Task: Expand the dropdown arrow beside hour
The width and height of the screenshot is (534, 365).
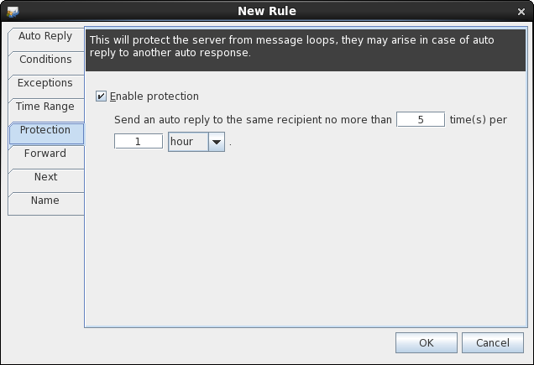Action: pyautogui.click(x=217, y=142)
